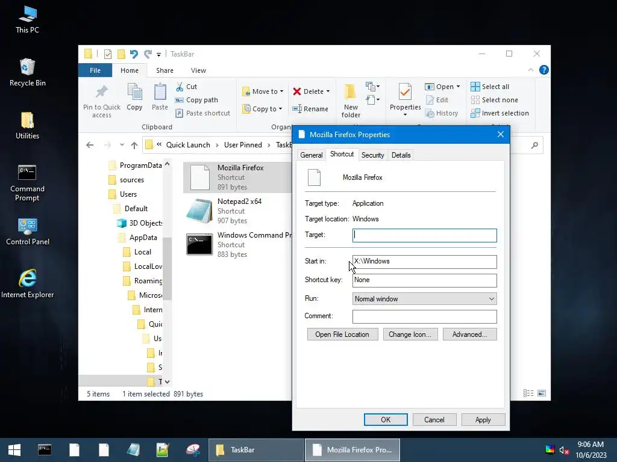Click the Rename ribbon button
This screenshot has height=462, width=617.
310,109
